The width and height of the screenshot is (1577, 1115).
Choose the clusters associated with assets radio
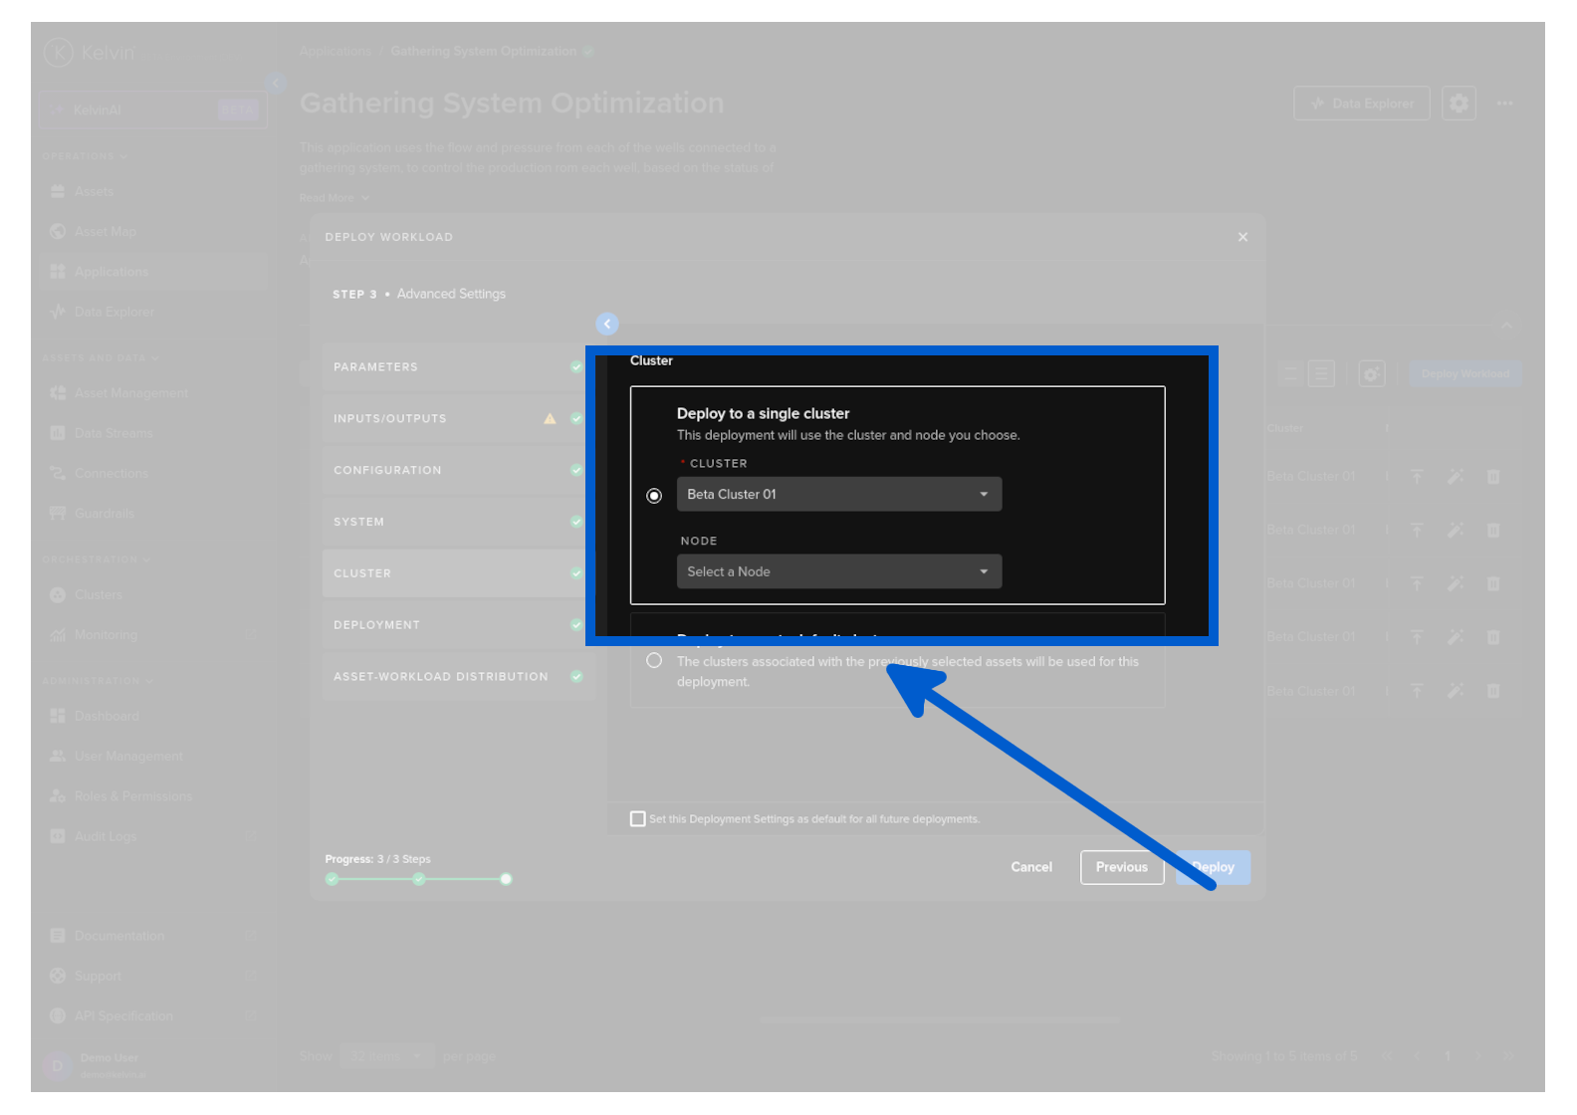coord(654,661)
